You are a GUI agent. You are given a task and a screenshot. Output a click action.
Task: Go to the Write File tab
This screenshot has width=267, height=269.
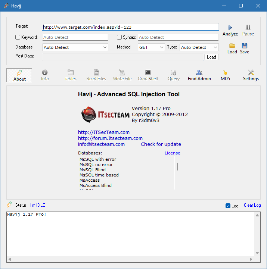[122, 75]
